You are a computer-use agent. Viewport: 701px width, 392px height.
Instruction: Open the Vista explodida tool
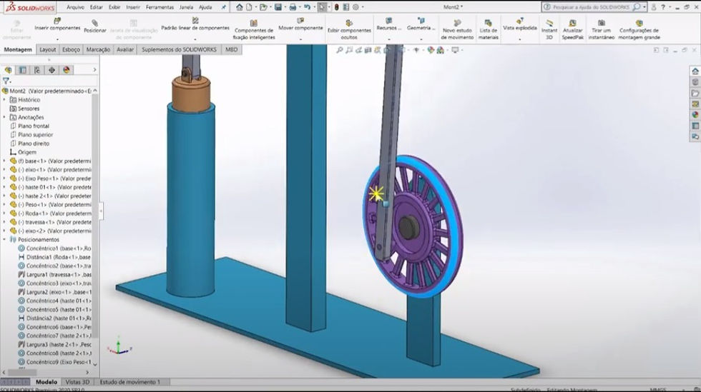519,21
